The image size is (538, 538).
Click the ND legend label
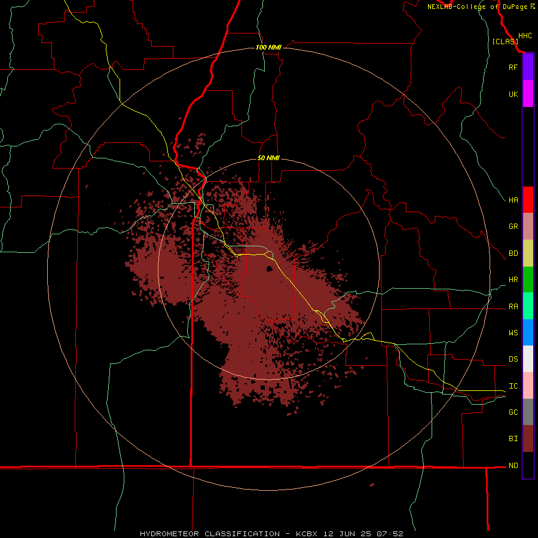[x=513, y=466]
